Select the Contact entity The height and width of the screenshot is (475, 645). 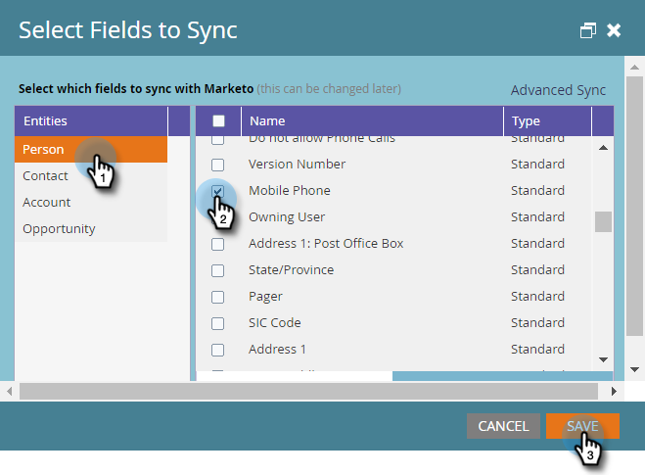click(46, 176)
